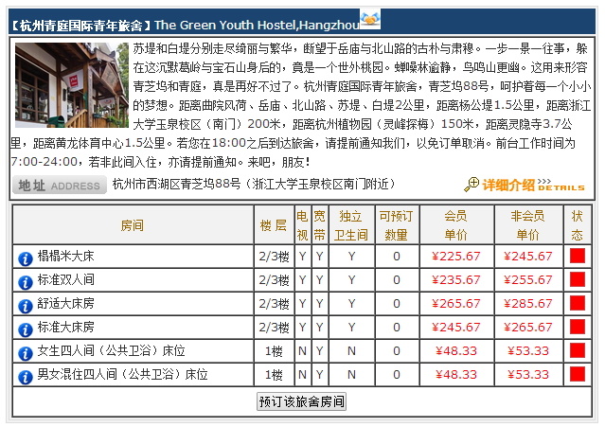The width and height of the screenshot is (605, 427).
Task: Open info icon for 榻榻米大床
Action: point(26,258)
